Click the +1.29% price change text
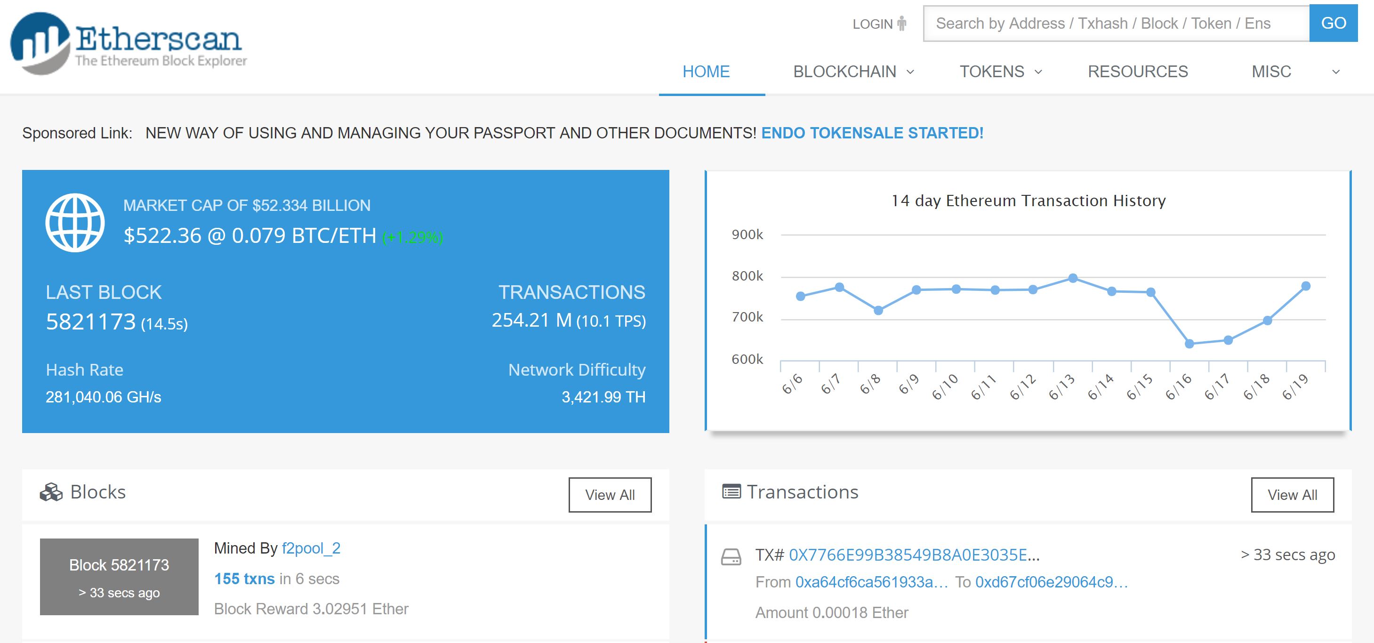 coord(412,237)
